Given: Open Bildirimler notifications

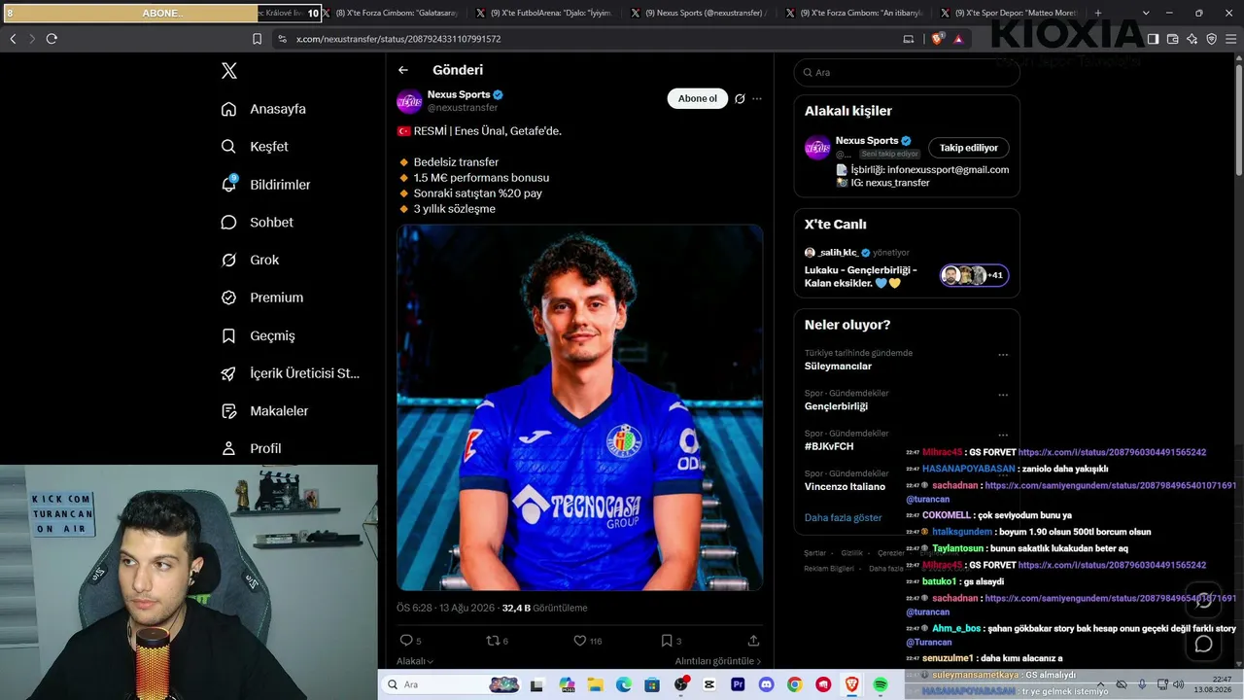Looking at the screenshot, I should point(266,185).
